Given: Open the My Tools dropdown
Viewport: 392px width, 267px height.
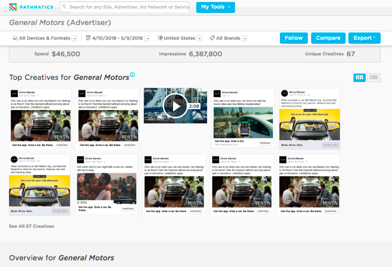Looking at the screenshot, I should 215,7.
